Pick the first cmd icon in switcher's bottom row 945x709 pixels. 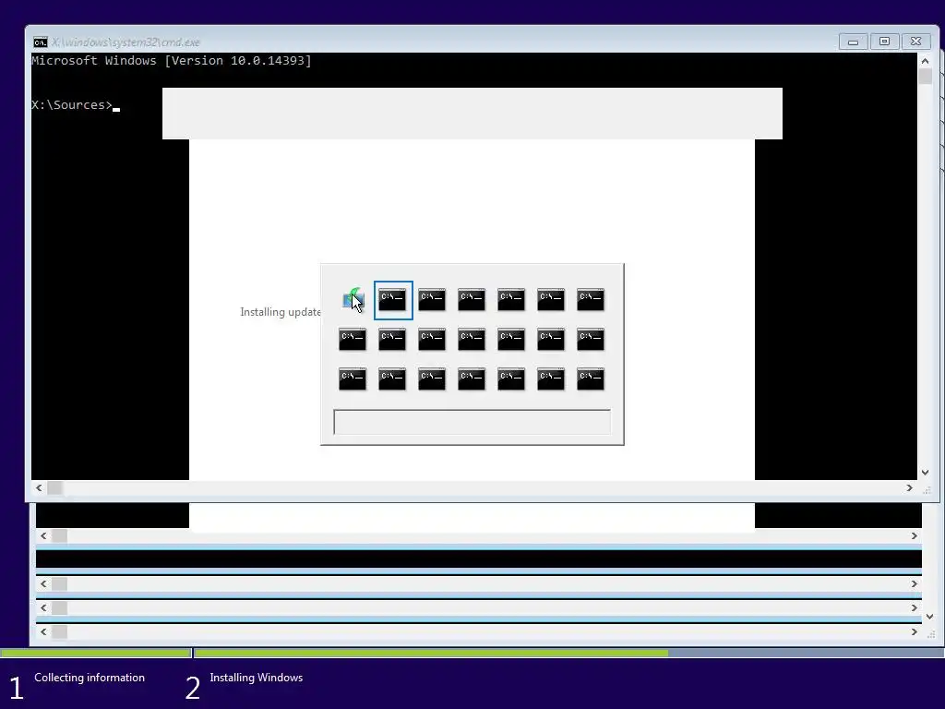pyautogui.click(x=353, y=379)
